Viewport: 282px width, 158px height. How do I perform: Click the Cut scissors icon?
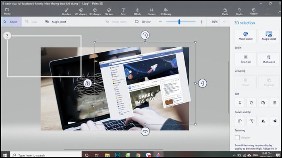pyautogui.click(x=240, y=103)
